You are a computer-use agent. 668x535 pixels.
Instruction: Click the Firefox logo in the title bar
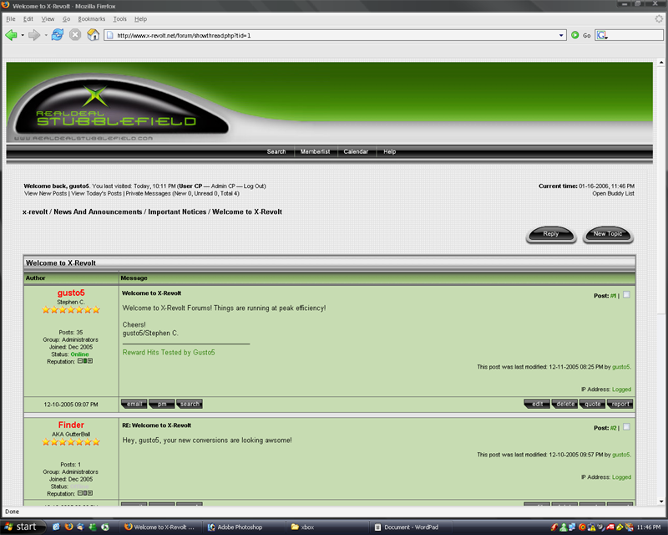[x=6, y=5]
